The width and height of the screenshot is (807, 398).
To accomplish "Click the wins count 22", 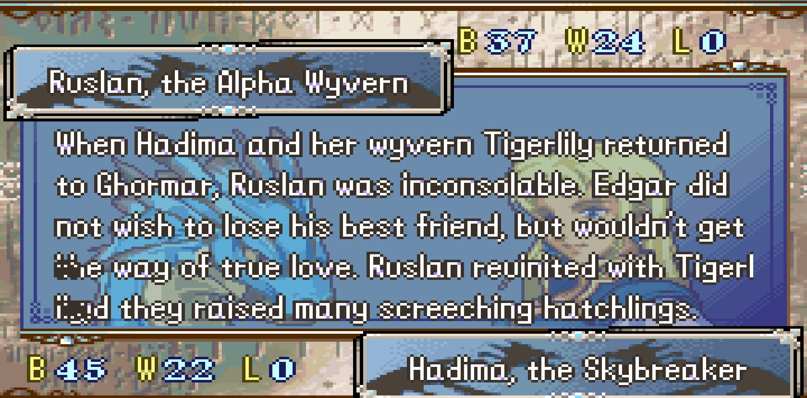I will point(188,369).
